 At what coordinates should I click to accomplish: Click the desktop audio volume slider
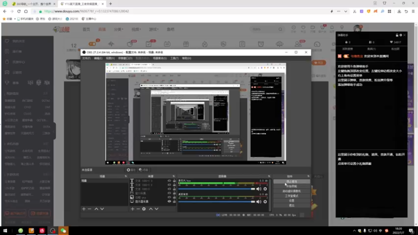click(216, 202)
